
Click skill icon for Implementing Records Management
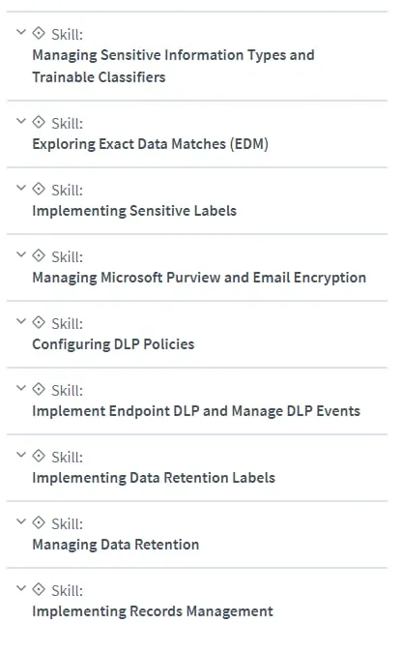pos(39,589)
